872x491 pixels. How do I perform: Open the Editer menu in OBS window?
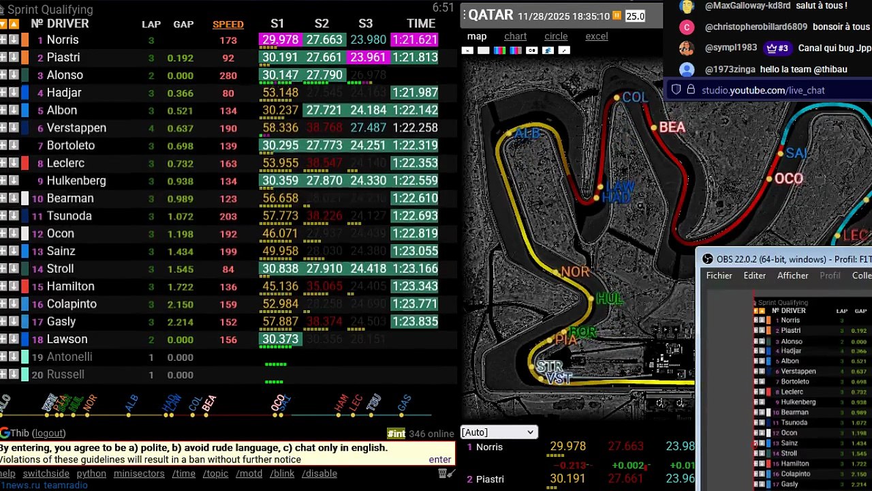click(754, 276)
